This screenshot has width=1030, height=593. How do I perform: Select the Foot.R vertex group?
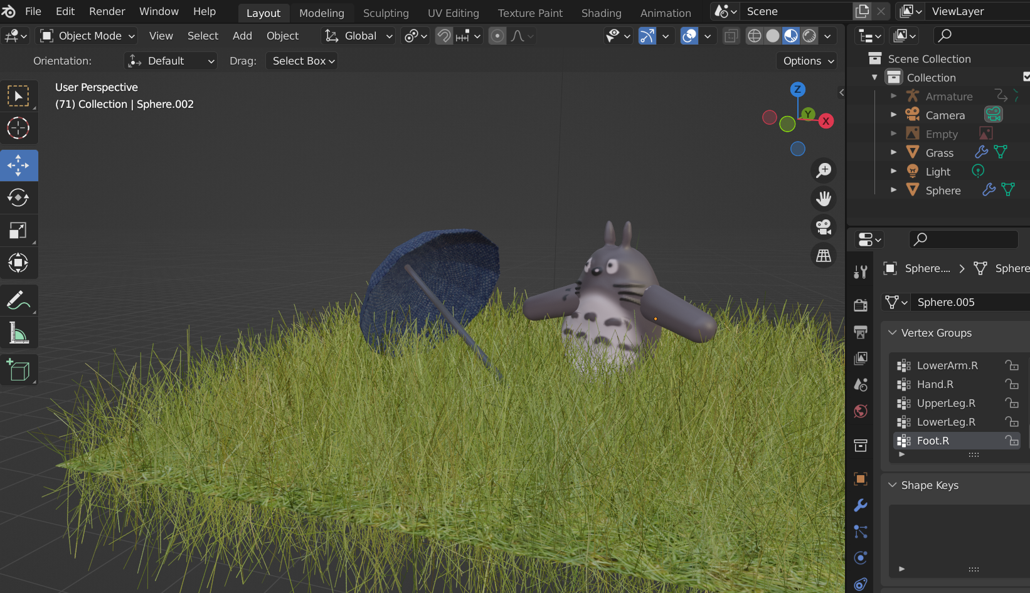click(933, 441)
